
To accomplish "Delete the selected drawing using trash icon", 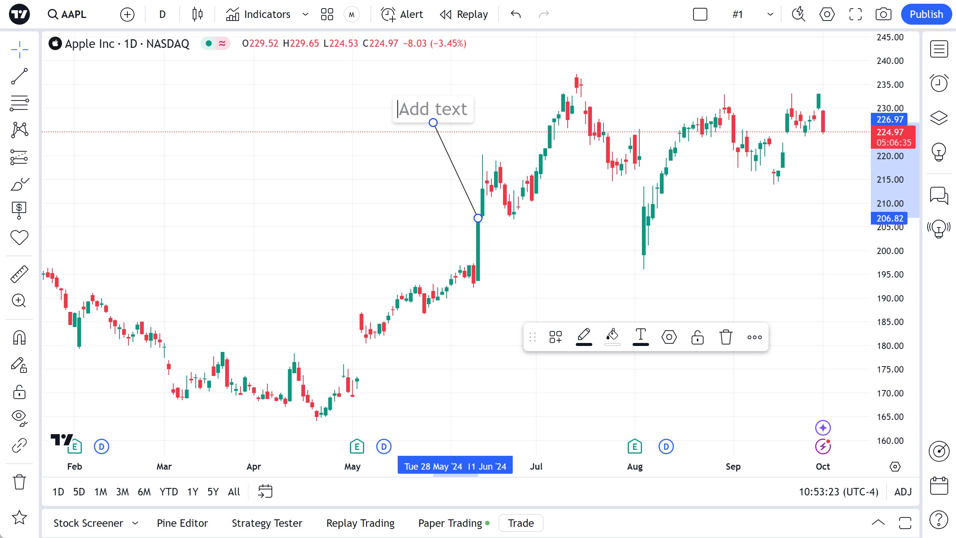I will click(x=726, y=337).
